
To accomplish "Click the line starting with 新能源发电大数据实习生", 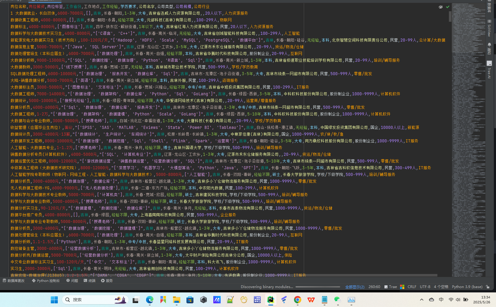I will [x=228, y=40].
